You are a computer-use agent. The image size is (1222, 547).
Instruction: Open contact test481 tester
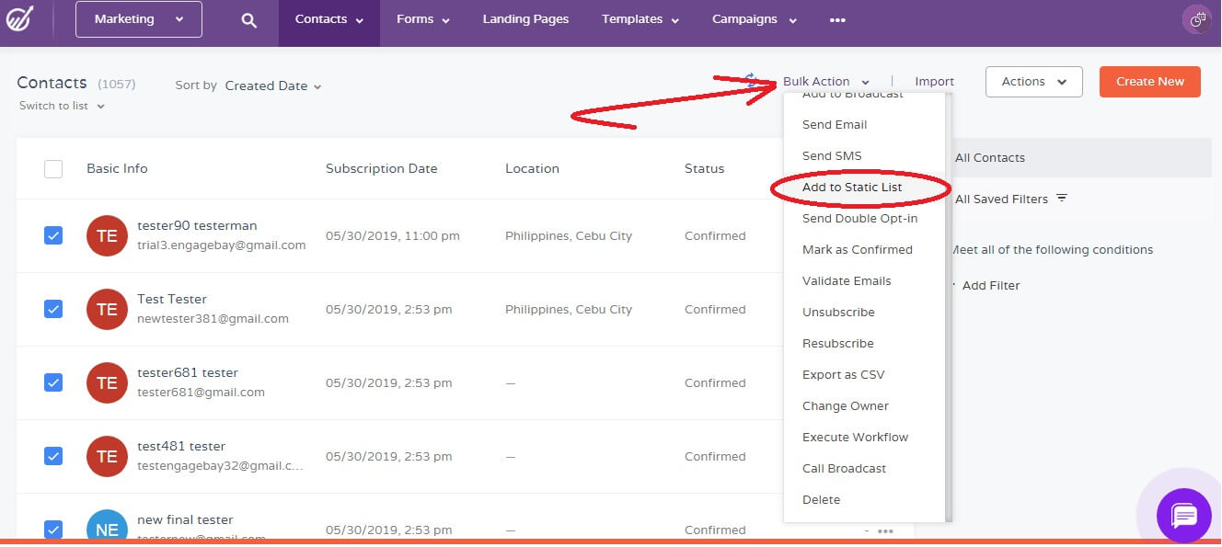(x=179, y=447)
